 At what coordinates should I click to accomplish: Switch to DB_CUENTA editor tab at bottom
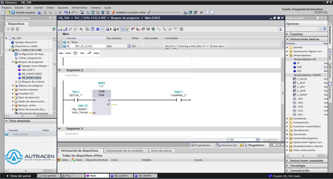[121, 176]
